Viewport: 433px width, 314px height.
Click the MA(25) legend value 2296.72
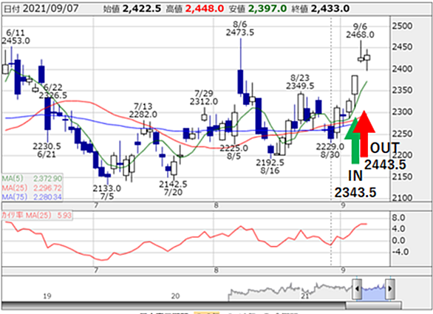point(48,188)
